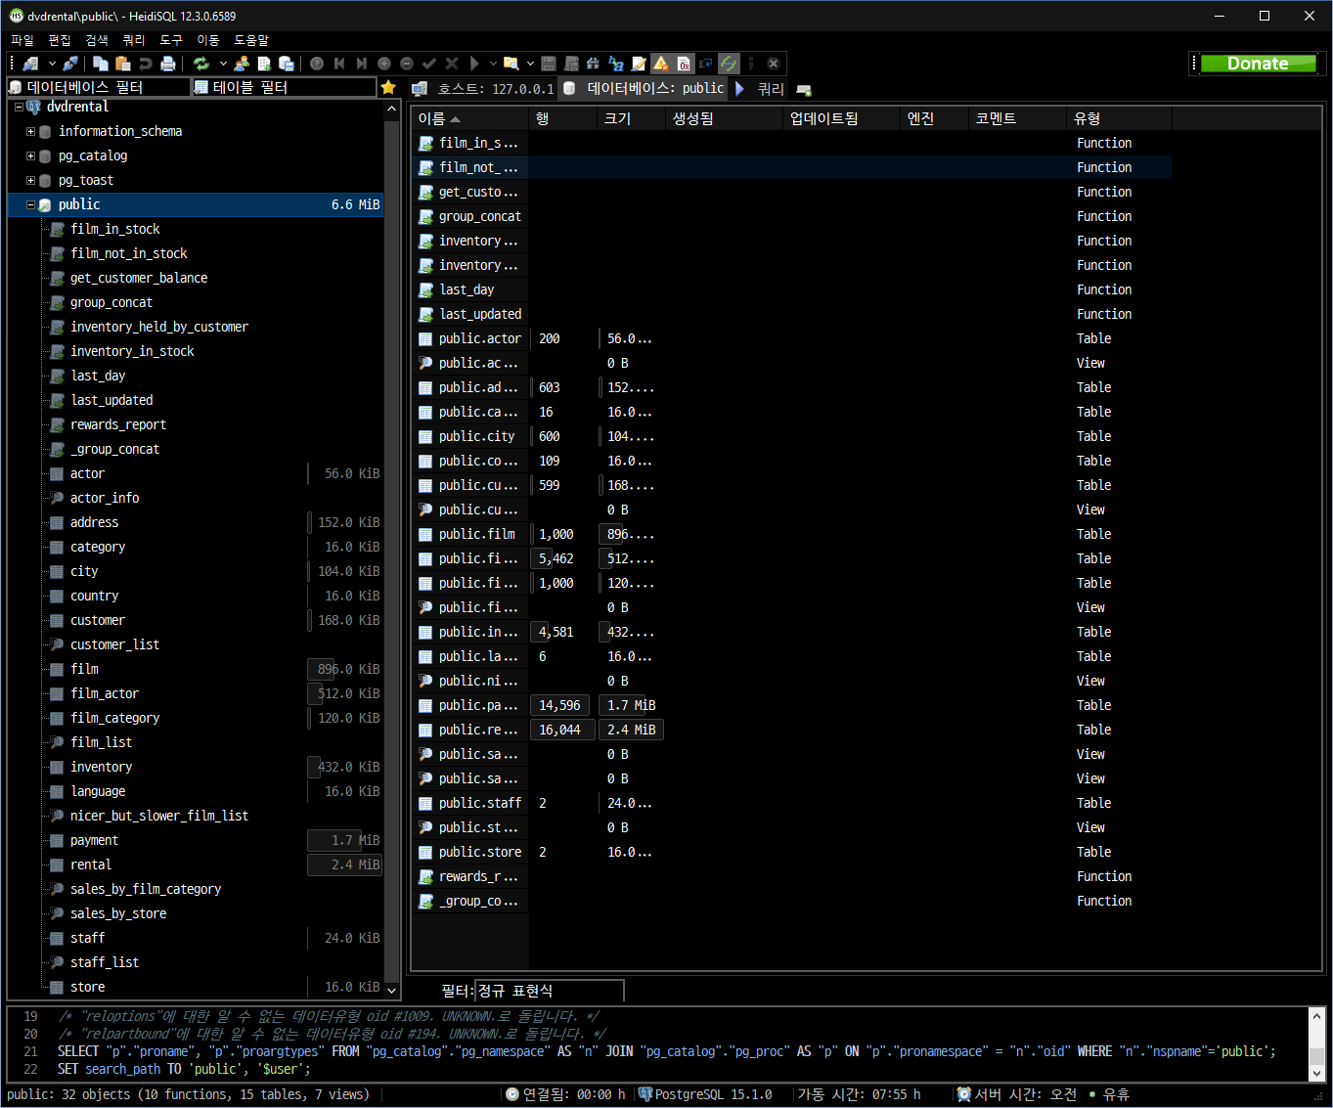Open the 검색 menu
Image resolution: width=1333 pixels, height=1108 pixels.
point(97,40)
